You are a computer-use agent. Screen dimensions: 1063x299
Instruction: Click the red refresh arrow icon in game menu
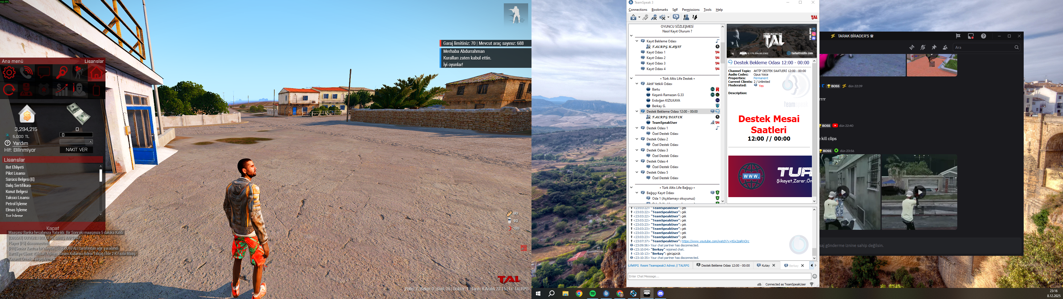coord(9,90)
